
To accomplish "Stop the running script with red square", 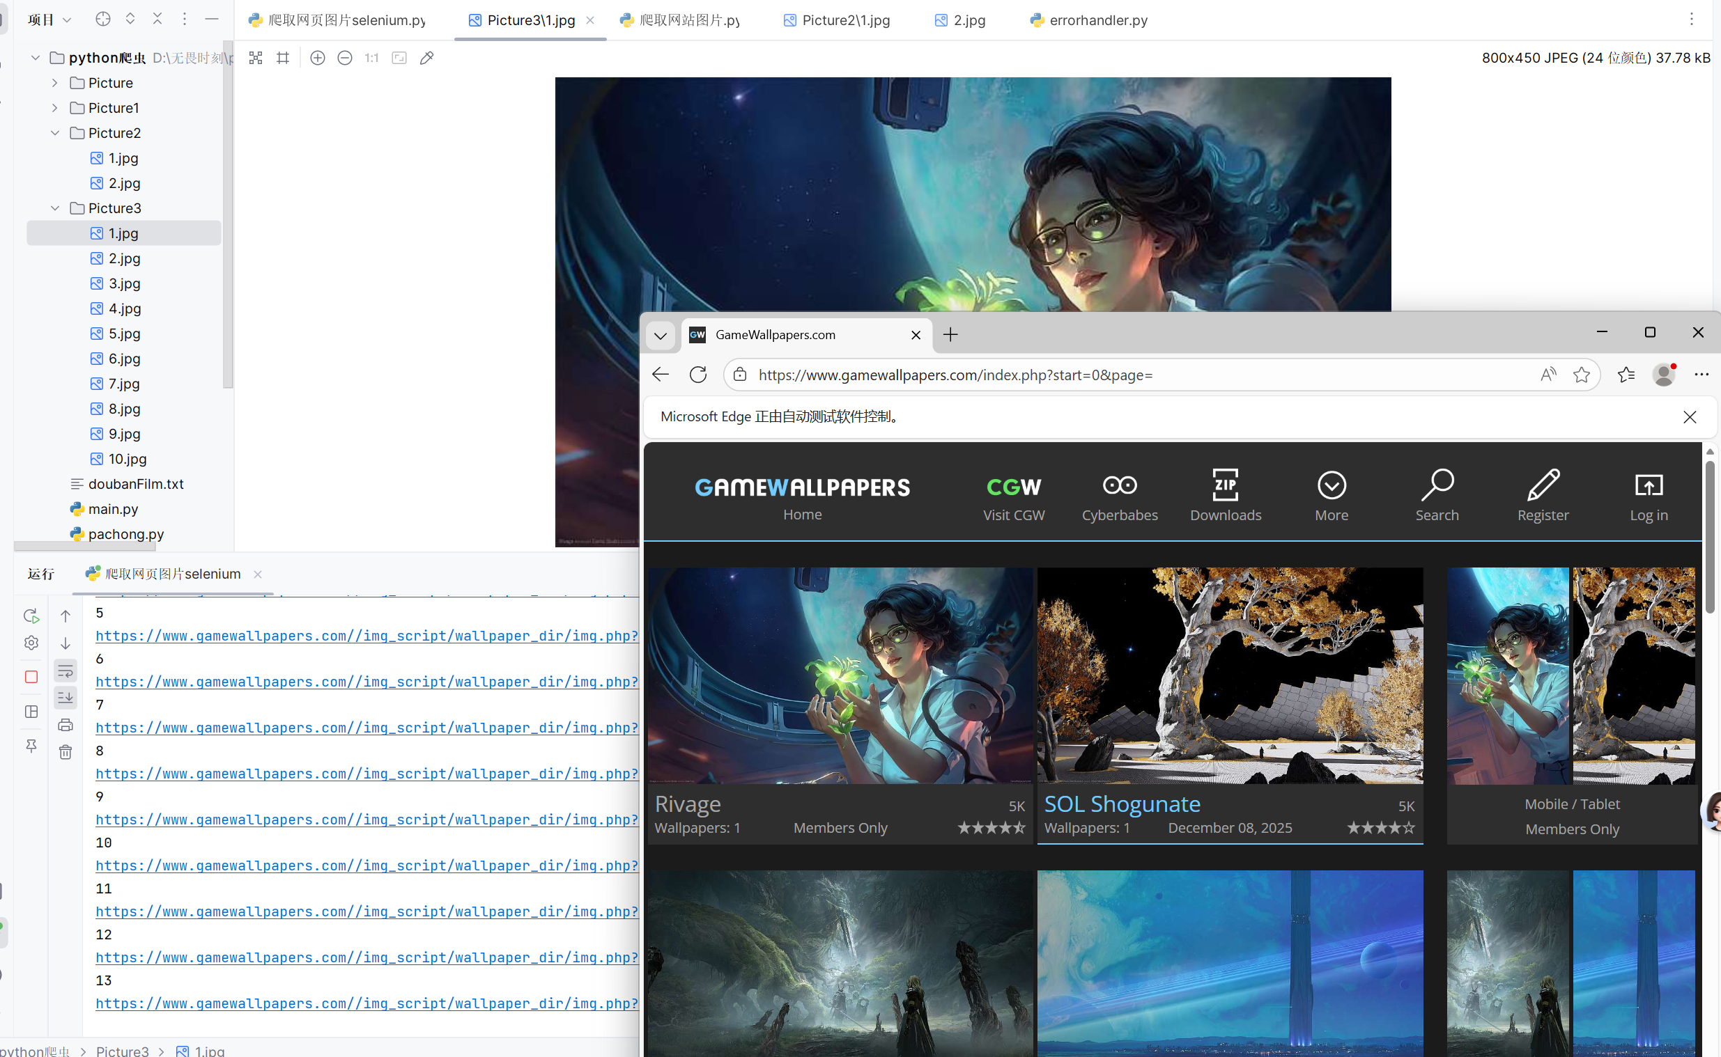I will click(x=31, y=677).
